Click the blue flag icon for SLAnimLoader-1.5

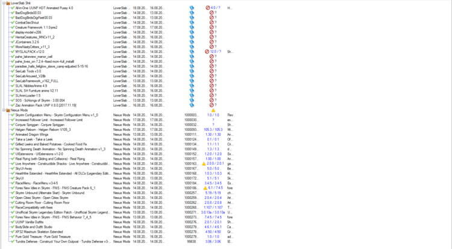click(192, 95)
